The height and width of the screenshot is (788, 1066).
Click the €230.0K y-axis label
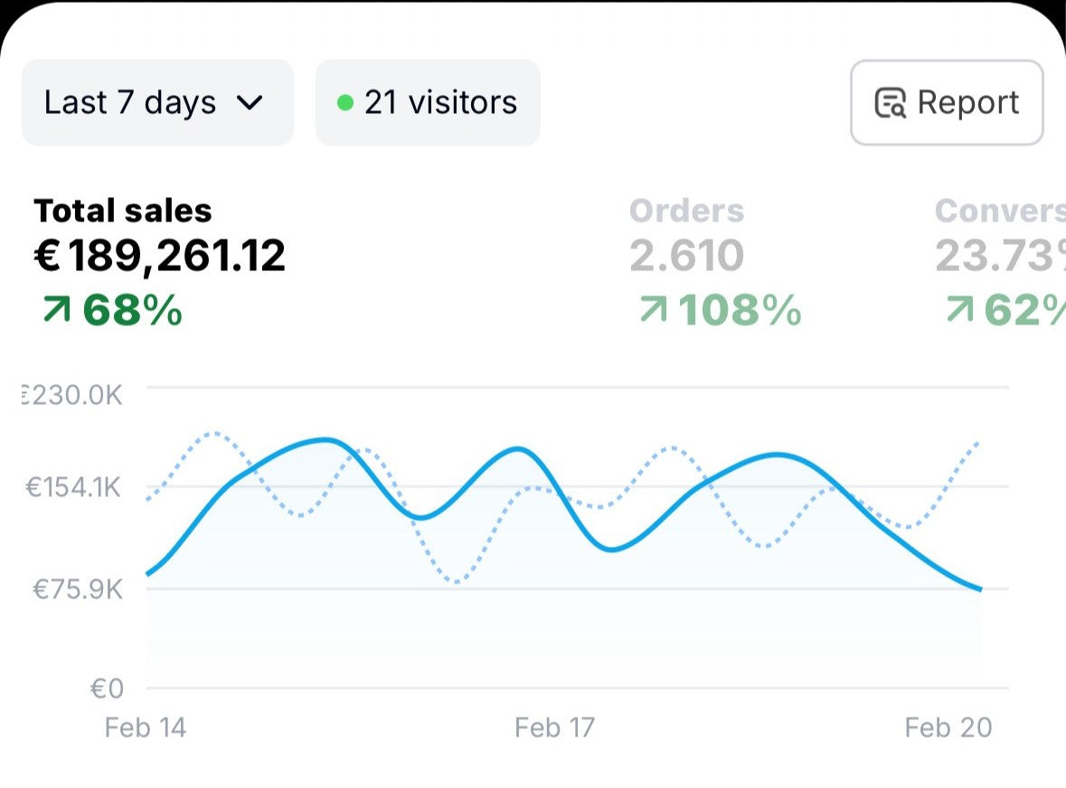(x=72, y=395)
